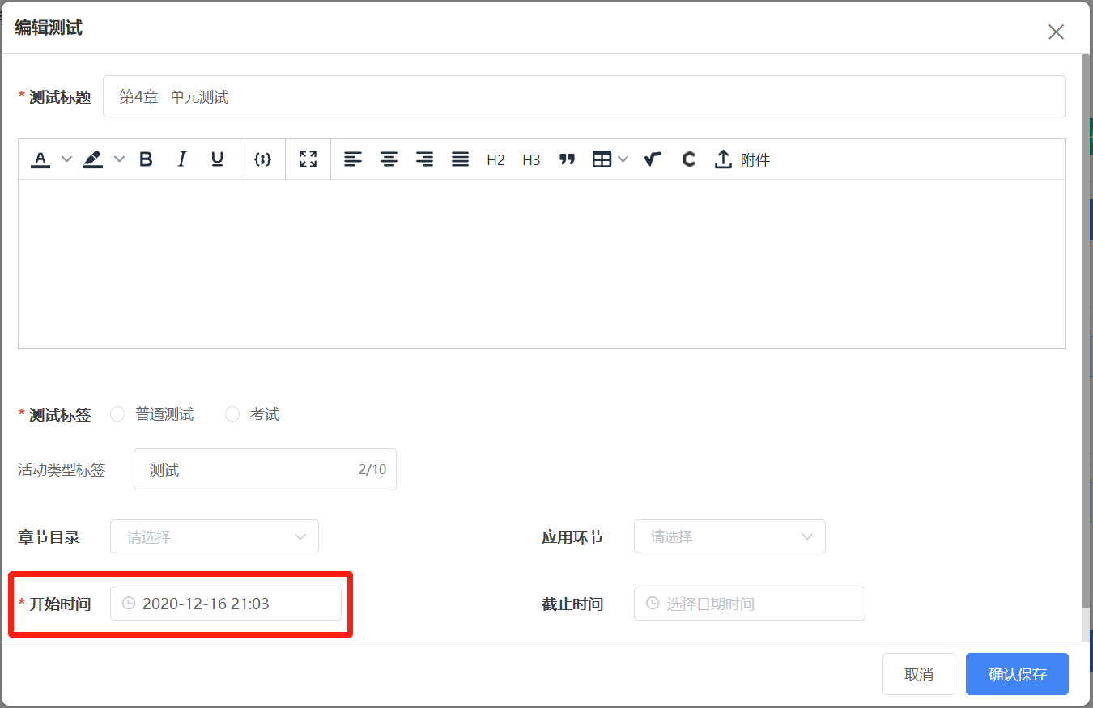Image resolution: width=1093 pixels, height=708 pixels.
Task: Insert a code block with braces icon
Action: [x=262, y=159]
